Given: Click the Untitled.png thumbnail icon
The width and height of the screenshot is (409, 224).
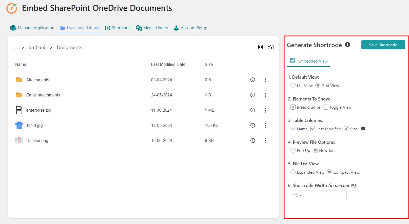Looking at the screenshot, I should tap(19, 140).
